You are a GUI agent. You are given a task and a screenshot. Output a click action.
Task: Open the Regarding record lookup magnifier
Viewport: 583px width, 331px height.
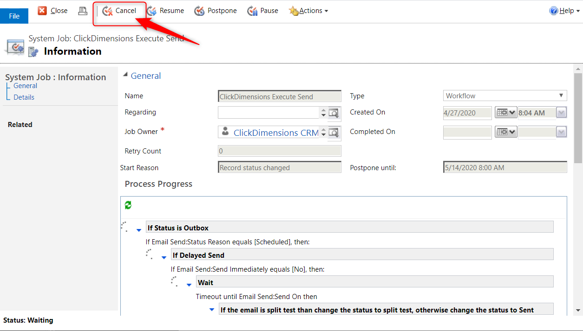(x=334, y=112)
